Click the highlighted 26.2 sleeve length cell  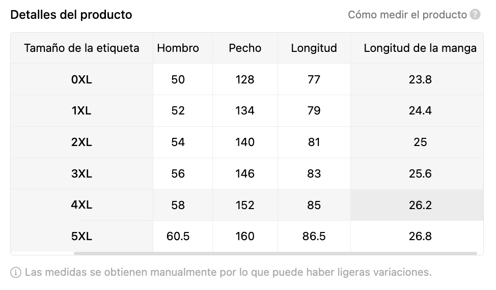click(417, 205)
